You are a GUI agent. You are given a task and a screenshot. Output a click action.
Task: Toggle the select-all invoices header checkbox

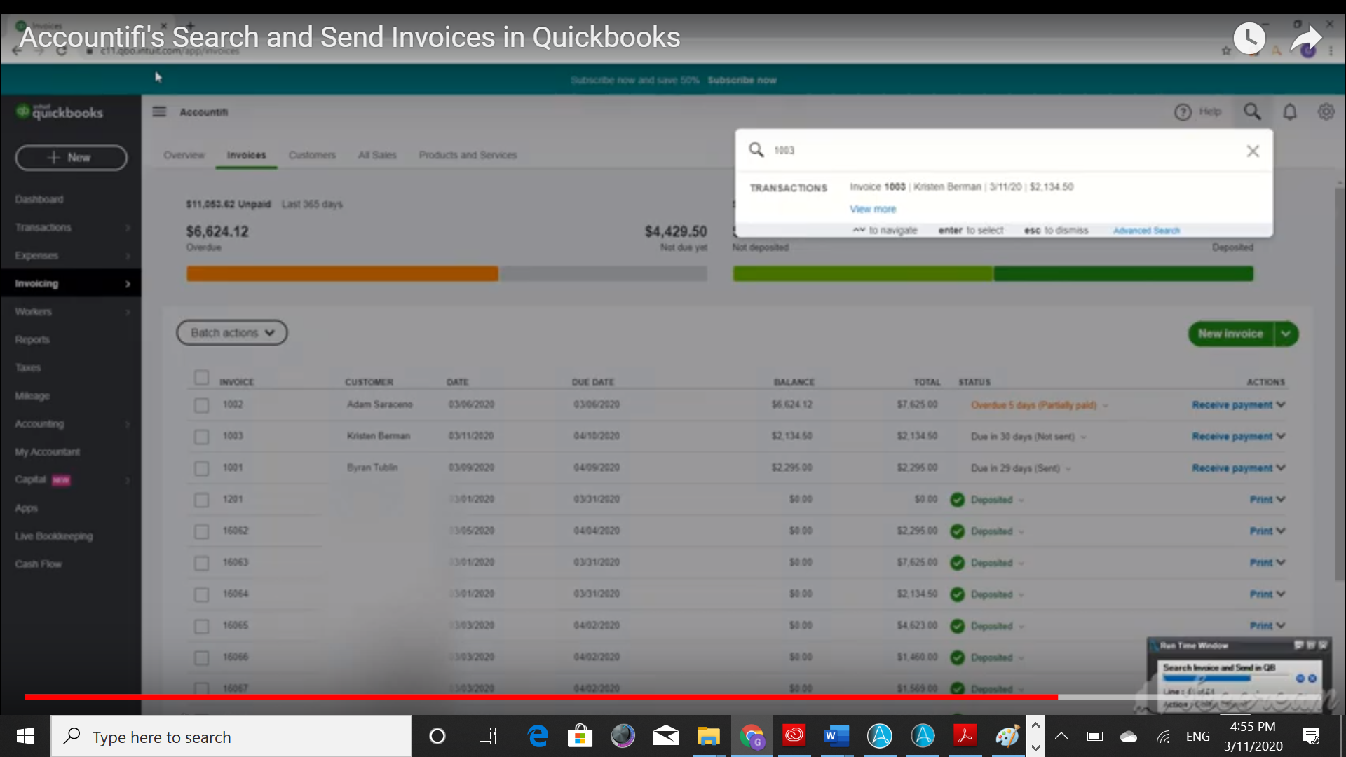pyautogui.click(x=201, y=378)
